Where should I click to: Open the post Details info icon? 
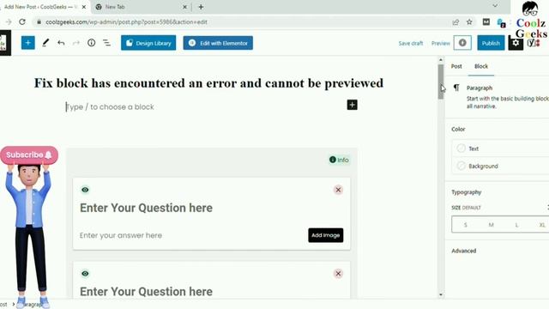point(92,43)
